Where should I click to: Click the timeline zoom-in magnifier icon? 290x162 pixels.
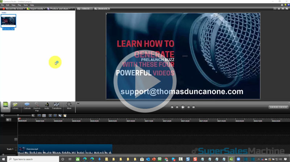pyautogui.click(x=33, y=115)
